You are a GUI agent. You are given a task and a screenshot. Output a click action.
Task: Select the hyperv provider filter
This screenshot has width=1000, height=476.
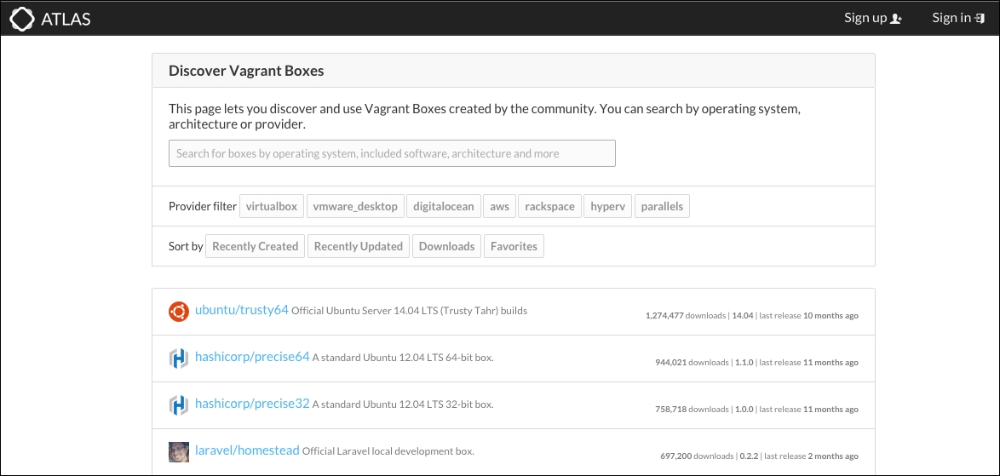pos(608,206)
